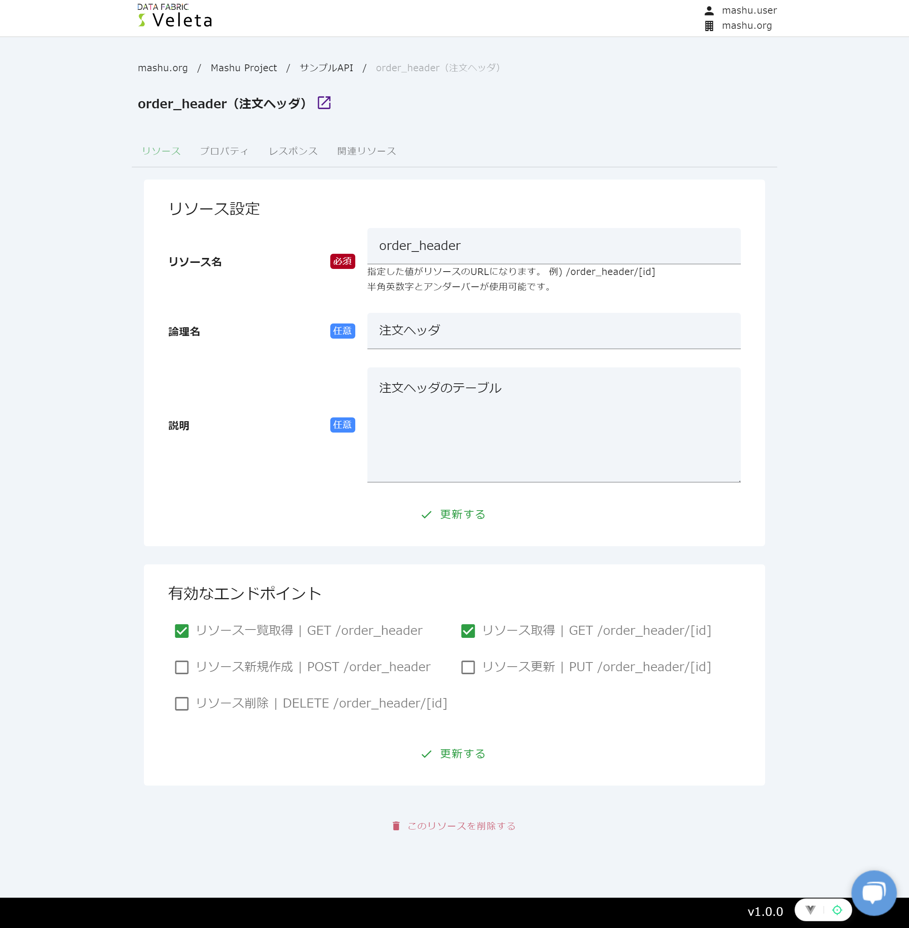Click 更新する in resource settings card
The width and height of the screenshot is (909, 928).
(x=453, y=514)
